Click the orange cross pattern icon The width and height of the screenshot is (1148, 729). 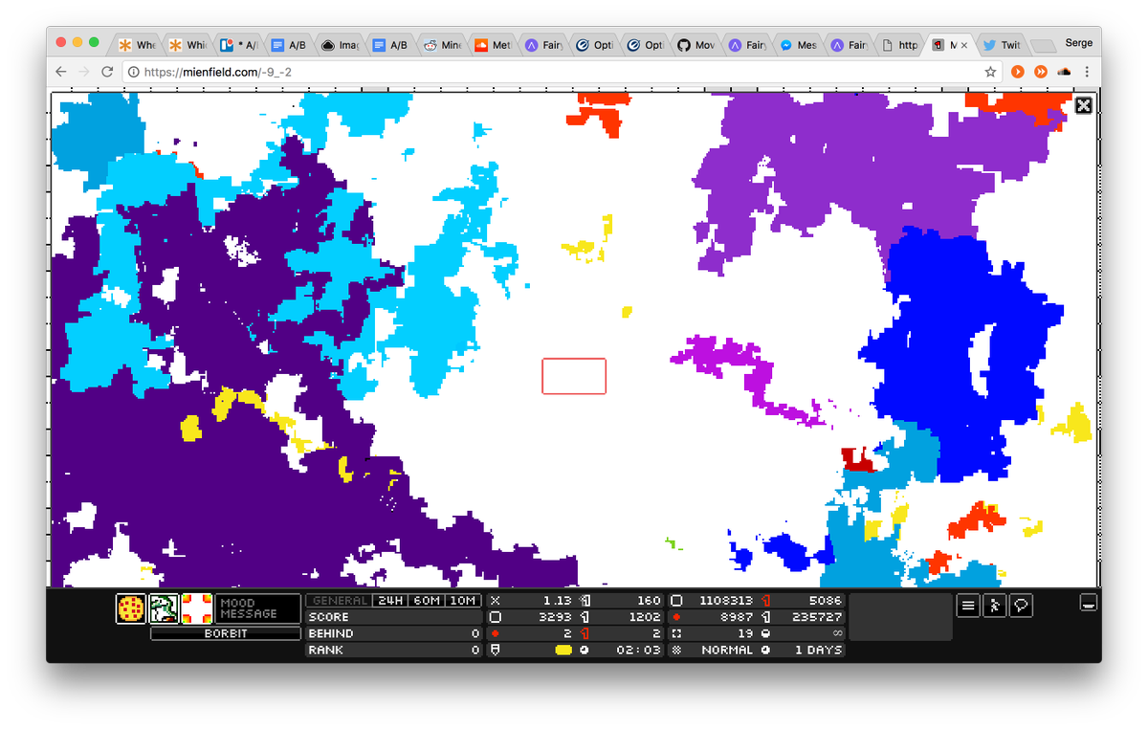tap(196, 608)
